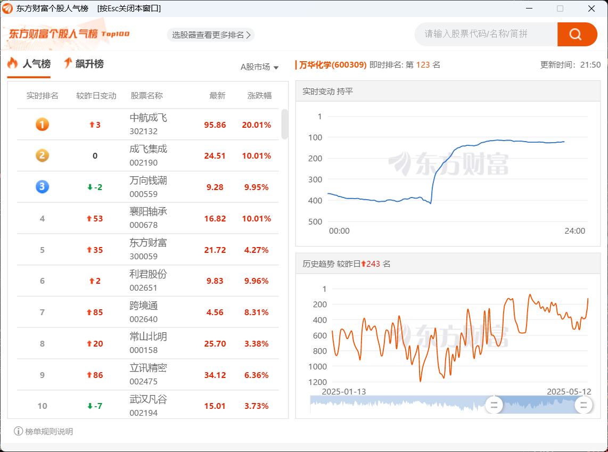
Task: Click the right handle of history range slider
Action: click(583, 405)
